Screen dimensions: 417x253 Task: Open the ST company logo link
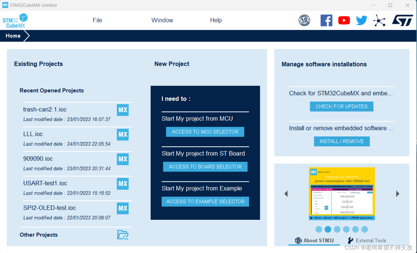pos(403,21)
